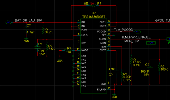170x100 pixels.
Task: Select the no-connect X on FLT pin 14
Action: click(x=114, y=35)
